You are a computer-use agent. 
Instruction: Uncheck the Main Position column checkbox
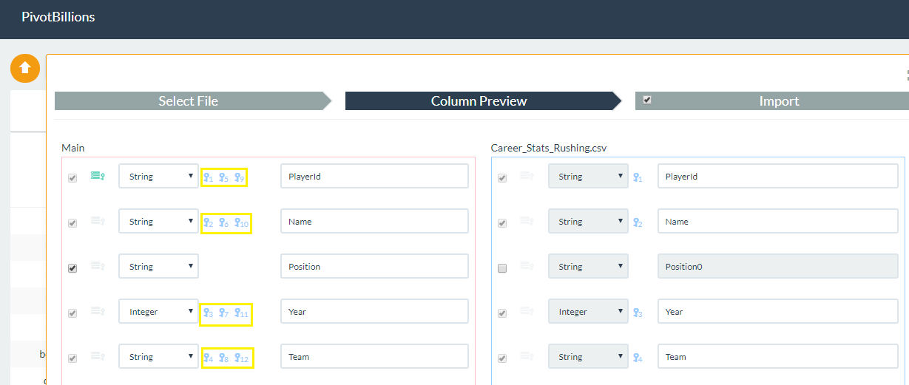point(72,268)
